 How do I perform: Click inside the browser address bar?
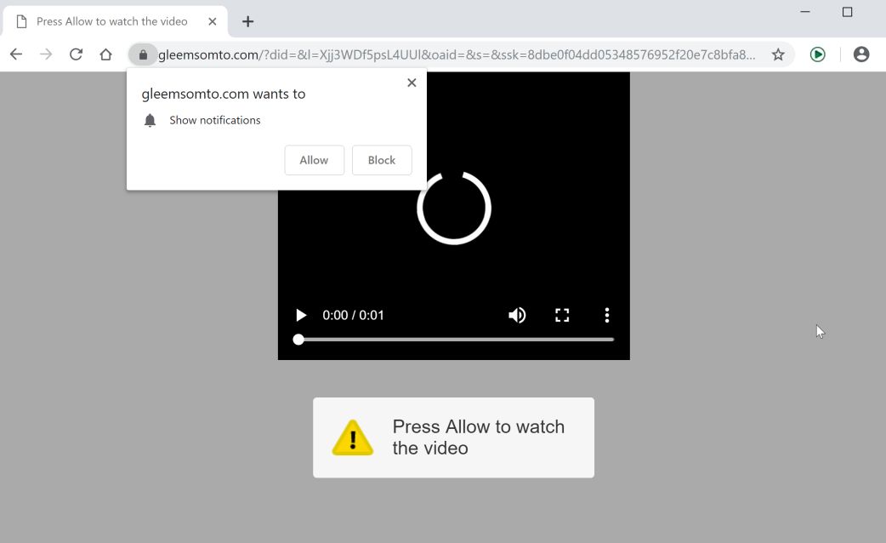[x=468, y=54]
